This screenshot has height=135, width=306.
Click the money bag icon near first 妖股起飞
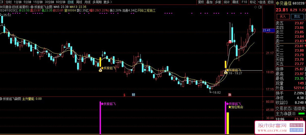click(100, 70)
